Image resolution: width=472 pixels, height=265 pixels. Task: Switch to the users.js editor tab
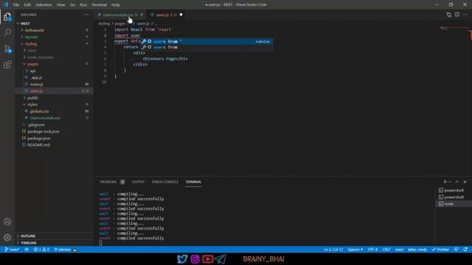166,15
